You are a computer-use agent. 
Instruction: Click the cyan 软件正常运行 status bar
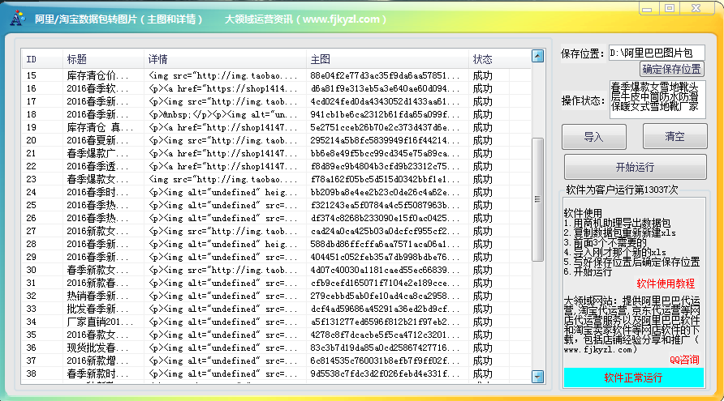[x=634, y=378]
